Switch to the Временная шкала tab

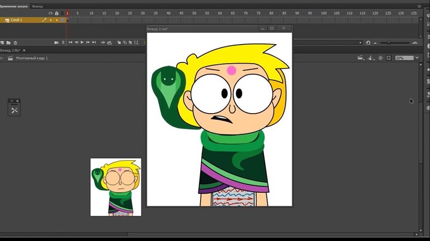click(14, 6)
